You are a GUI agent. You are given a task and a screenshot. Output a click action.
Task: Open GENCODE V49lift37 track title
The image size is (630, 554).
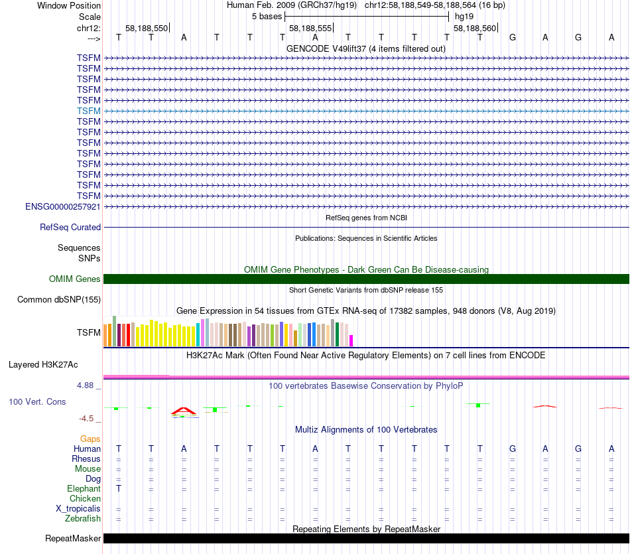[365, 48]
